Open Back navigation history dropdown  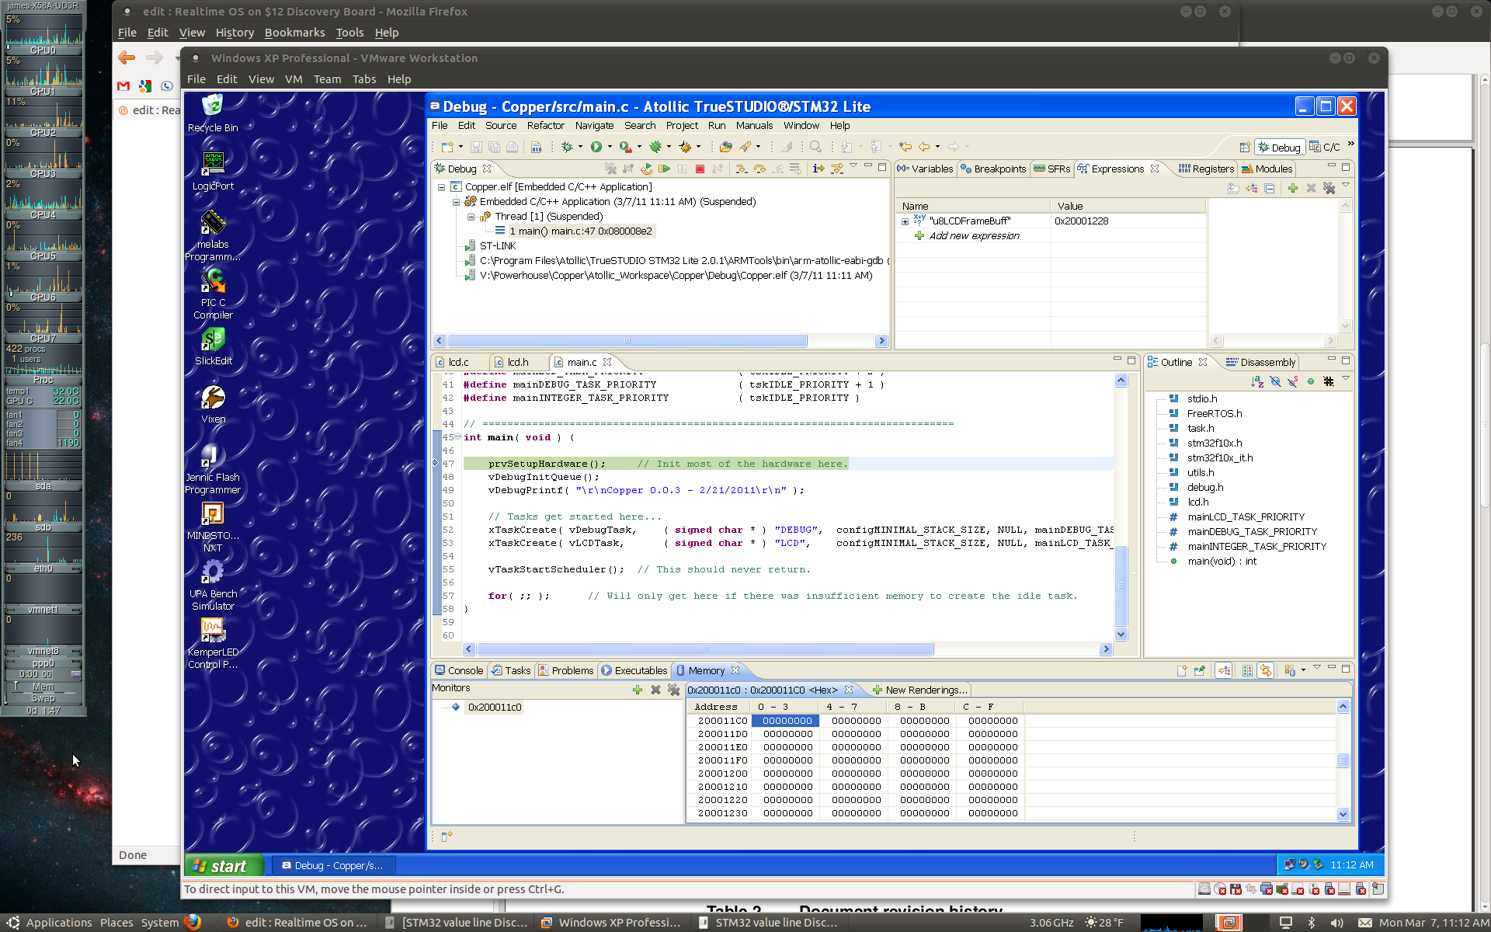coord(937,147)
